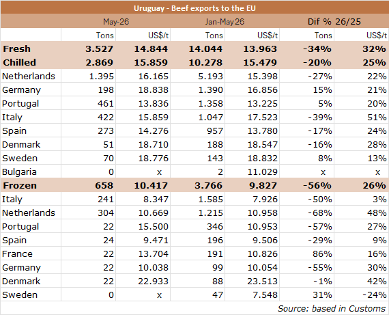Image resolution: width=389 pixels, height=315 pixels.
Task: Select the 'Chilled' row label
Action: pos(20,62)
